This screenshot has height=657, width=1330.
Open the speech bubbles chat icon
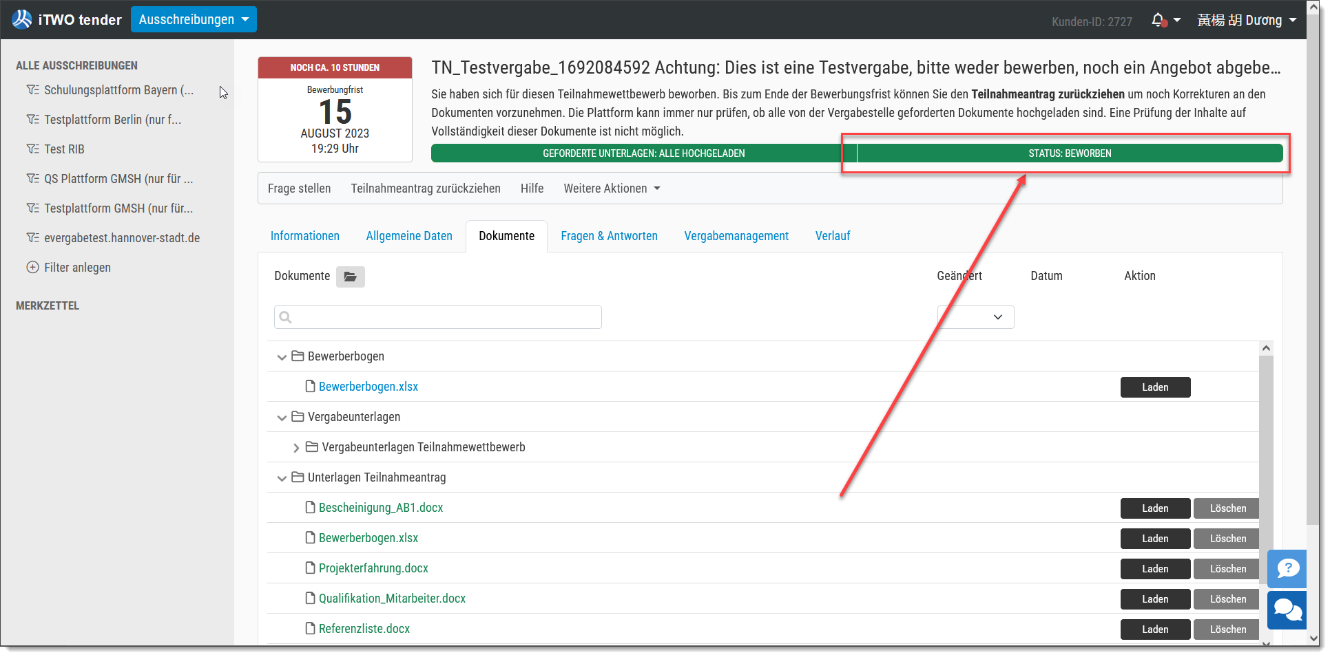click(1287, 610)
